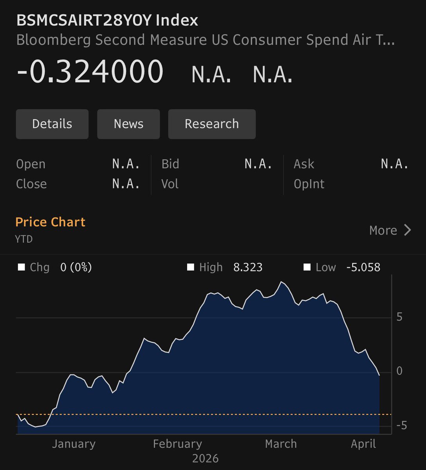426x470 pixels.
Task: Click the High legend marker square
Action: click(x=191, y=267)
